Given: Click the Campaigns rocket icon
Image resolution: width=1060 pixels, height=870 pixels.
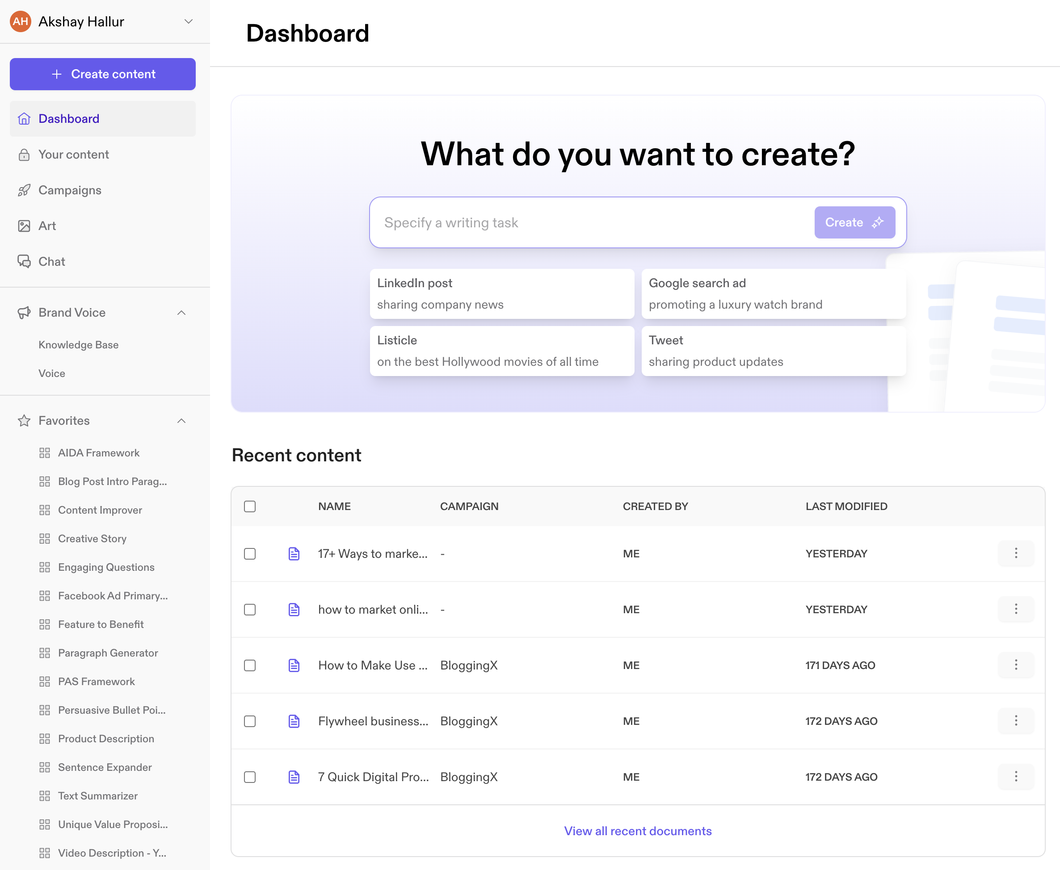Looking at the screenshot, I should coord(24,190).
